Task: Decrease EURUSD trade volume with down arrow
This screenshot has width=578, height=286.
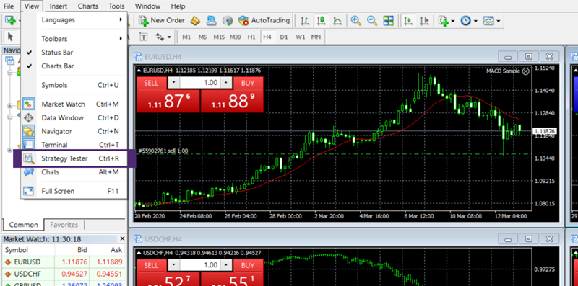Action: 174,83
